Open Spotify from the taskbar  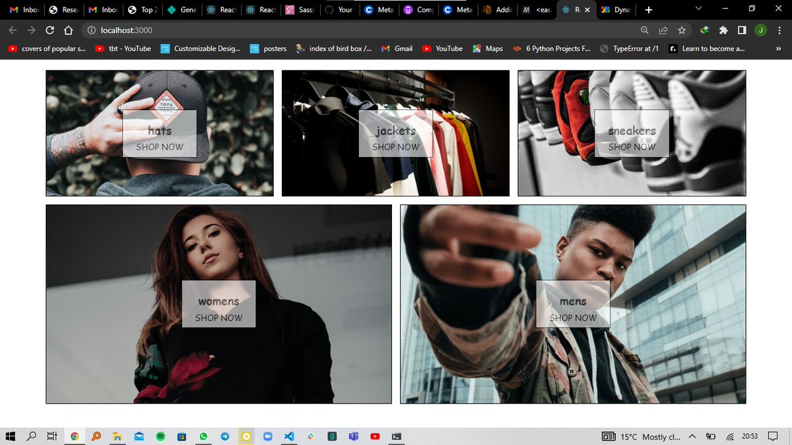click(x=160, y=436)
